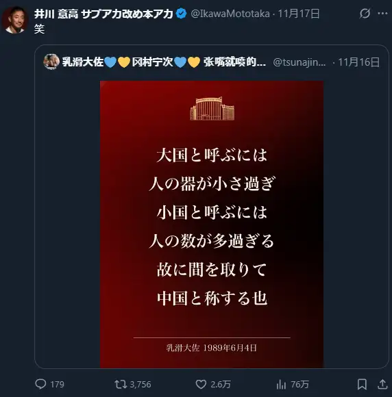Open the three-dot more options menu
Screen dimensions: 392x397
click(382, 14)
